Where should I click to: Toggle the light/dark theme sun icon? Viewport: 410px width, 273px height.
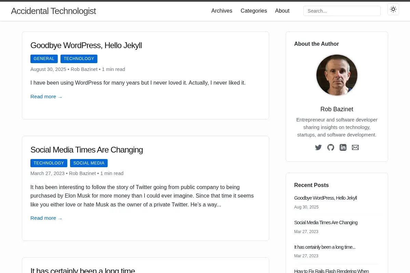click(393, 9)
